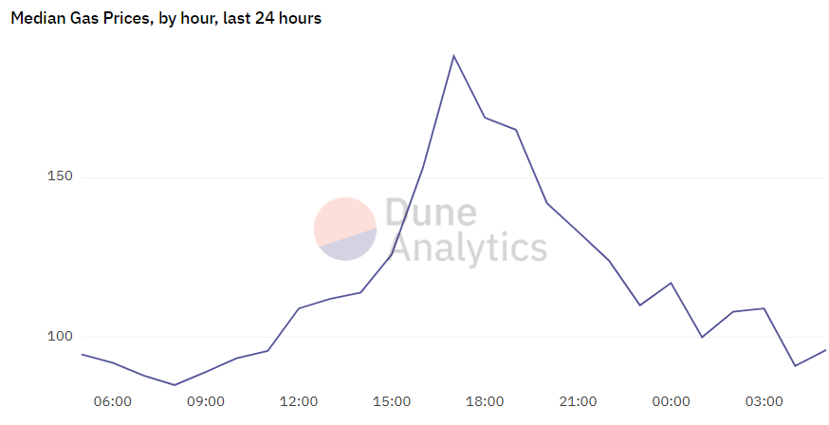829x425 pixels.
Task: Click the 21:00 x-axis label
Action: pos(578,402)
